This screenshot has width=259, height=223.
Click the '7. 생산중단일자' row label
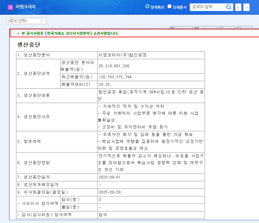pos(34,177)
